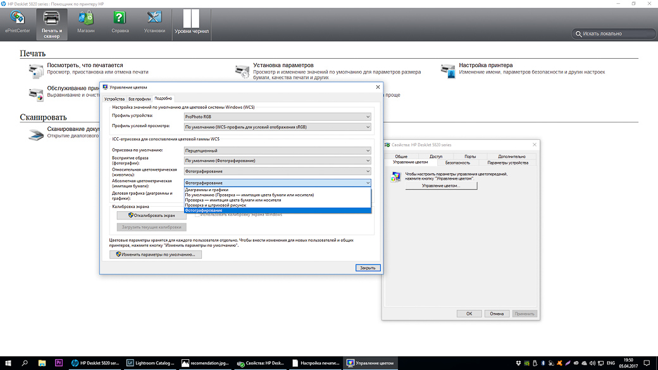
Task: Click the Управление цветом... button in Свойства
Action: 441,186
